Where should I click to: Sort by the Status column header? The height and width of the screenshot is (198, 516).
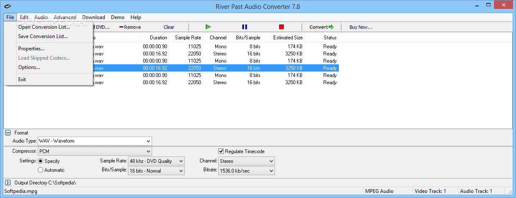point(322,38)
